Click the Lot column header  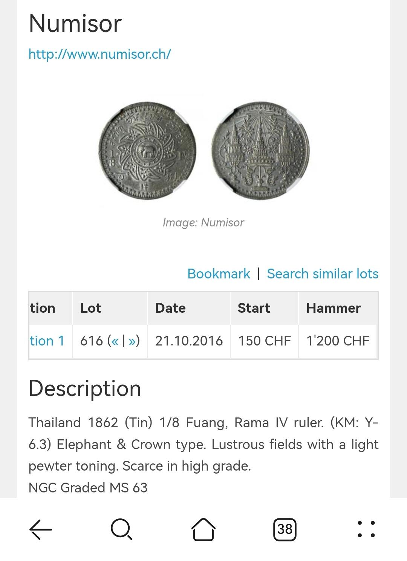click(91, 308)
